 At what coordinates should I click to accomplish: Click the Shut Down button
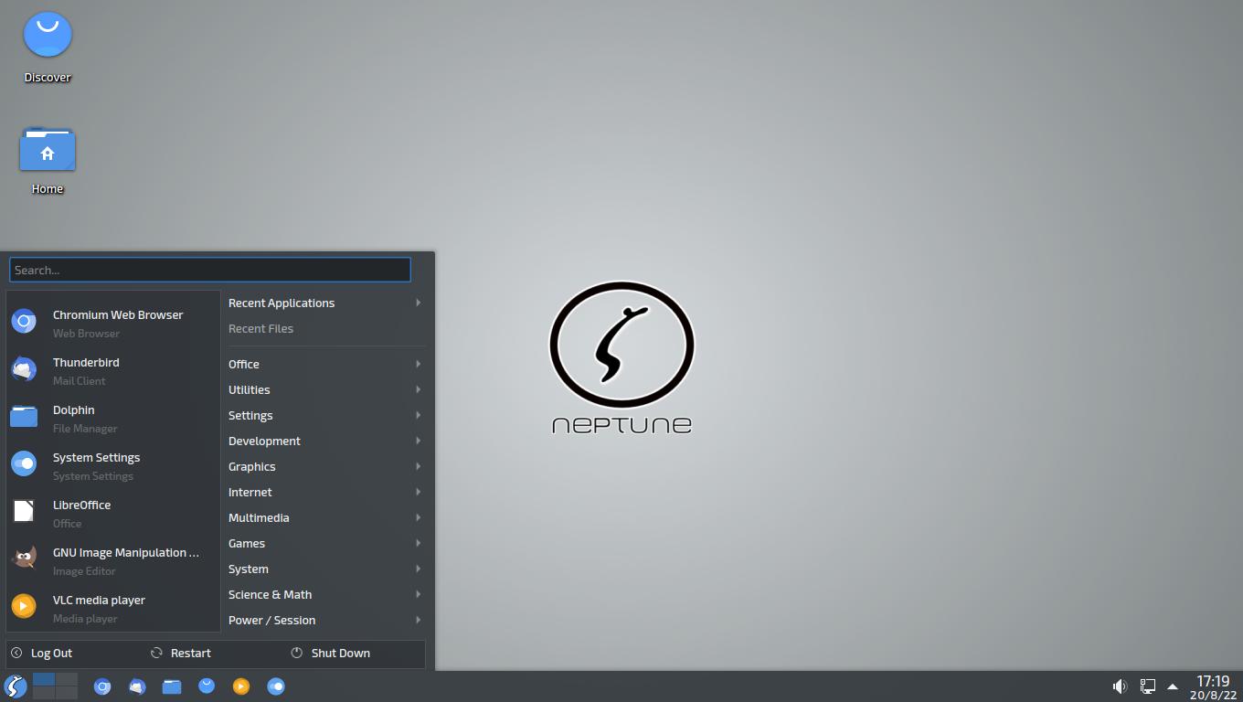tap(330, 653)
